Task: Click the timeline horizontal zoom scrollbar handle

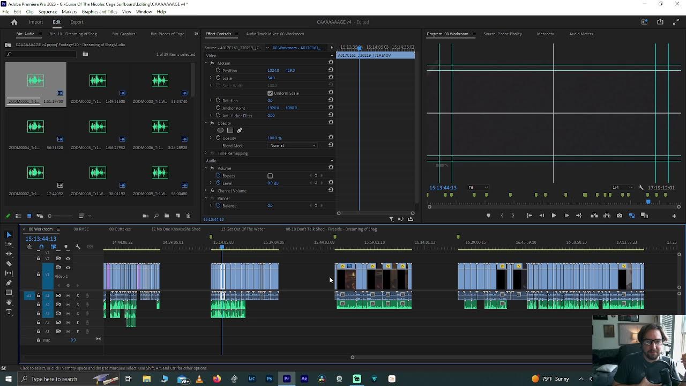Action: coord(352,358)
